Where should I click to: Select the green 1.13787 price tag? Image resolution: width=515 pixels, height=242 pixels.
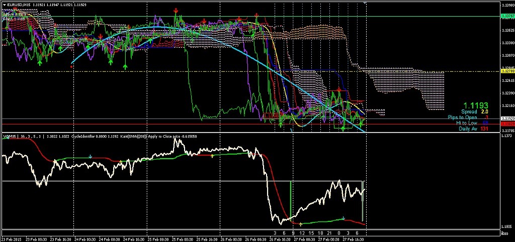click(507, 16)
